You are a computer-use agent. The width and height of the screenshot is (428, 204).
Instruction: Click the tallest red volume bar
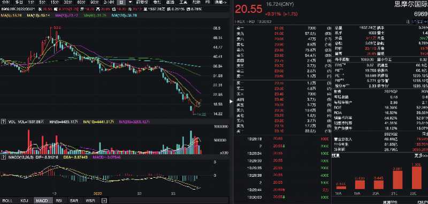pyautogui.click(x=28, y=142)
